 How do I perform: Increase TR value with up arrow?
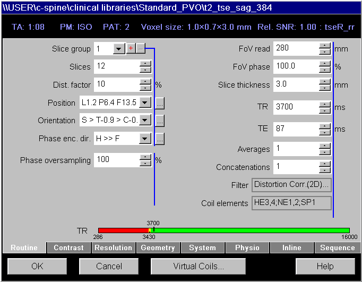pyautogui.click(x=325, y=105)
